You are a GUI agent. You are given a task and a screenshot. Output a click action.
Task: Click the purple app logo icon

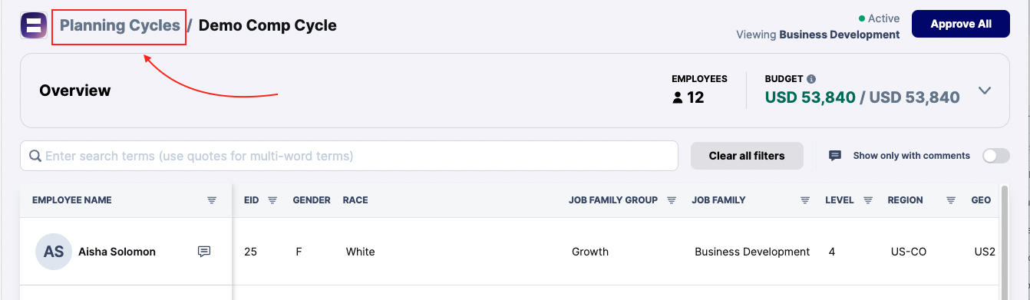(x=33, y=25)
